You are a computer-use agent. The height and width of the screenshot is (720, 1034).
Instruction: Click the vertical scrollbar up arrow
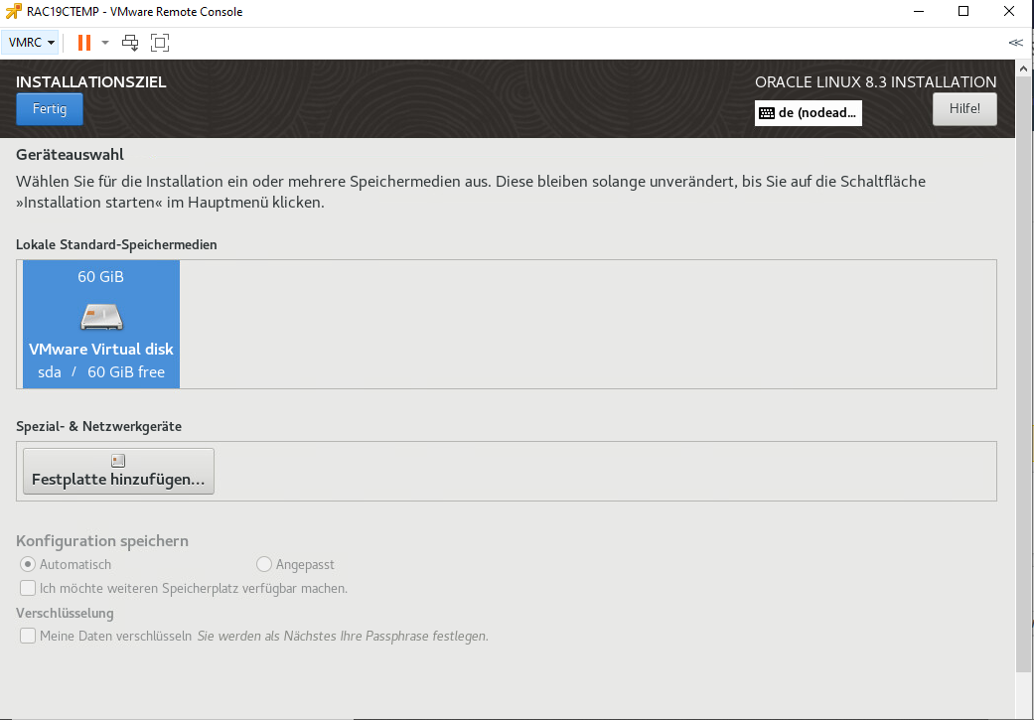[x=1024, y=68]
